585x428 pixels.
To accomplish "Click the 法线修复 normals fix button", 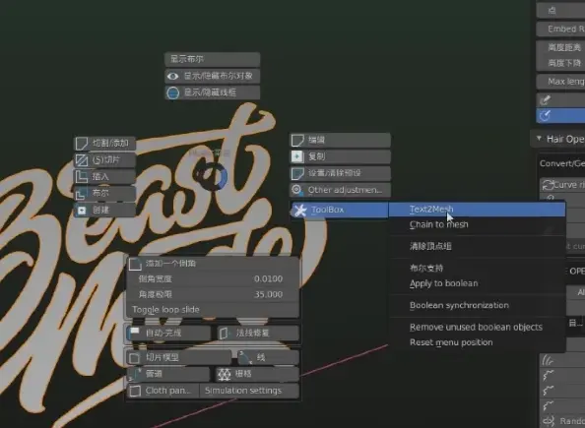I will (259, 333).
